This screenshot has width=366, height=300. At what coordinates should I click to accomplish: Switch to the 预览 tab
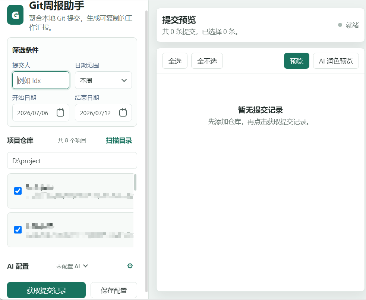(296, 61)
